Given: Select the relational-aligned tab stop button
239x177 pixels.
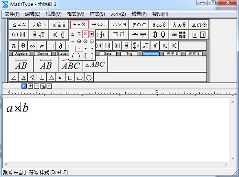Looking at the screenshot, I should click(x=43, y=86).
